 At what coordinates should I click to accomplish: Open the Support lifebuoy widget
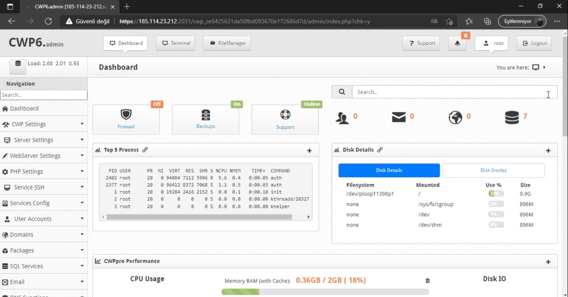coord(285,119)
